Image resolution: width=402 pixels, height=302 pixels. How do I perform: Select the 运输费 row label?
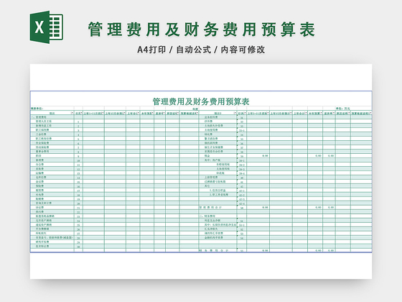tap(39, 173)
